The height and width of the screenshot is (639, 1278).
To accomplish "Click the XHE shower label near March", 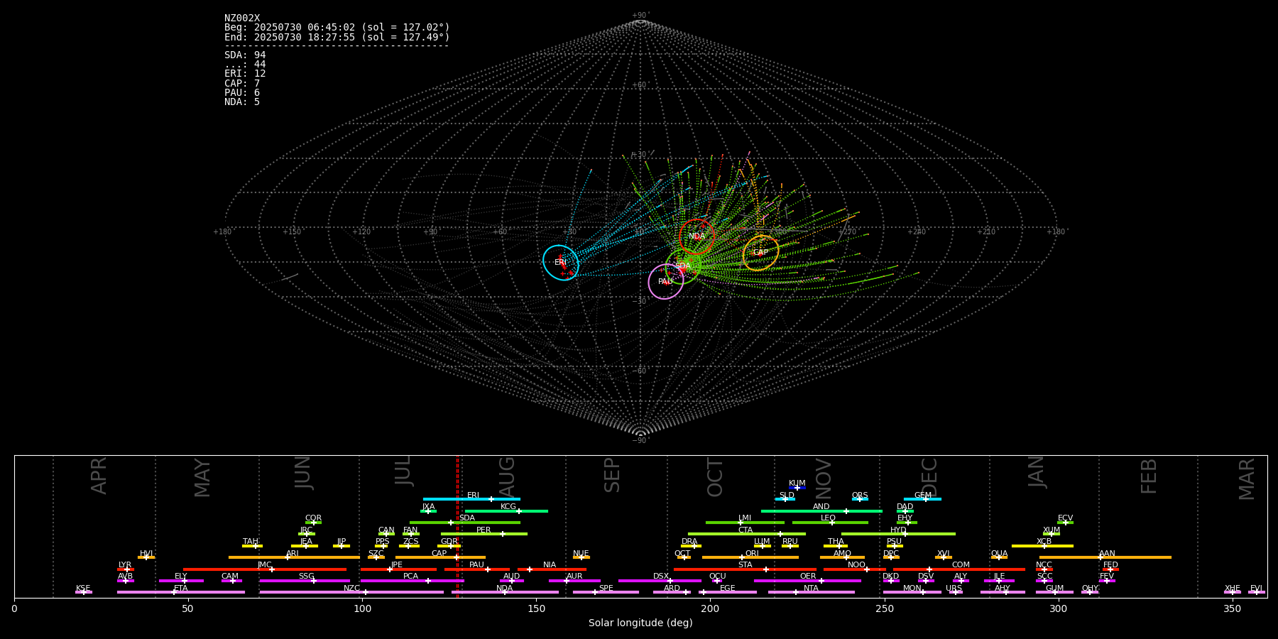I will pyautogui.click(x=1233, y=589).
